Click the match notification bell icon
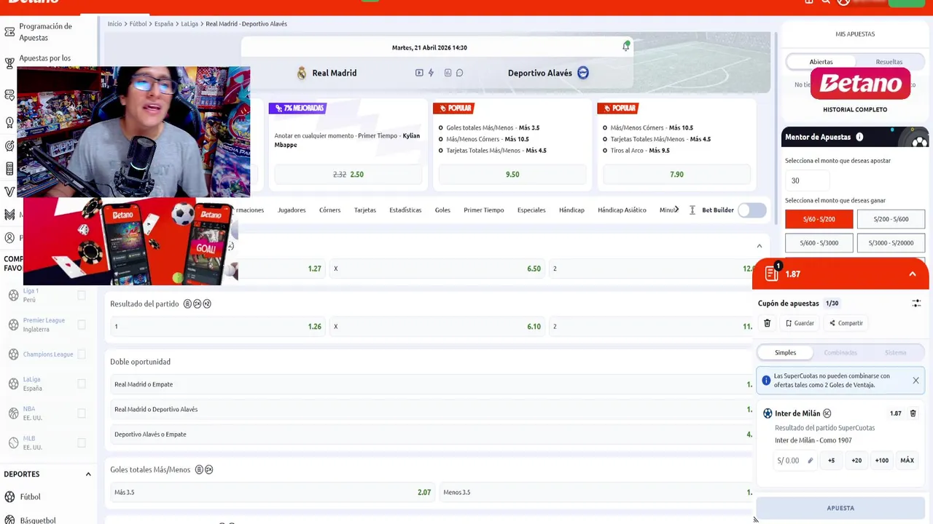The image size is (933, 524). pyautogui.click(x=626, y=47)
